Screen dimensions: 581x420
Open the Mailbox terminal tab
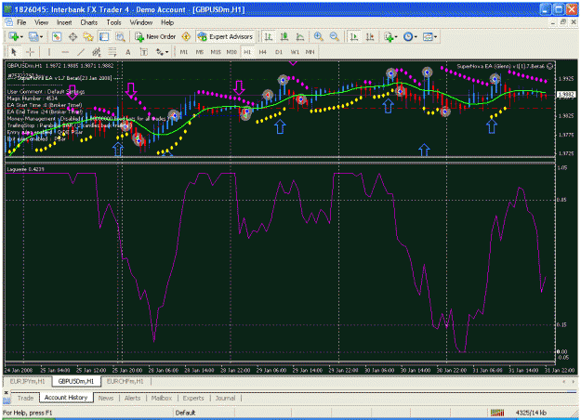(162, 398)
